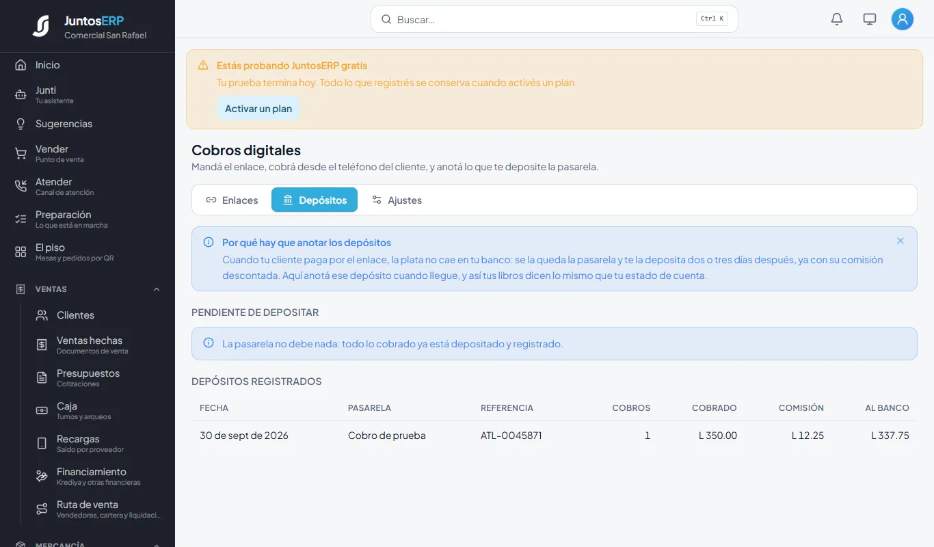
Task: Click the L 350.00 cobrado amount
Action: click(718, 436)
